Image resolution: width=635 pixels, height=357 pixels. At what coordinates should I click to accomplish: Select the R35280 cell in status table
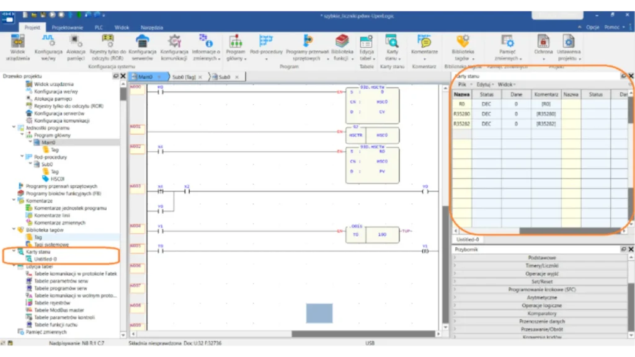461,114
